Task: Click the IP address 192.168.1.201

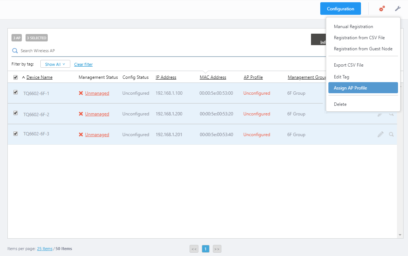Action: tap(169, 134)
